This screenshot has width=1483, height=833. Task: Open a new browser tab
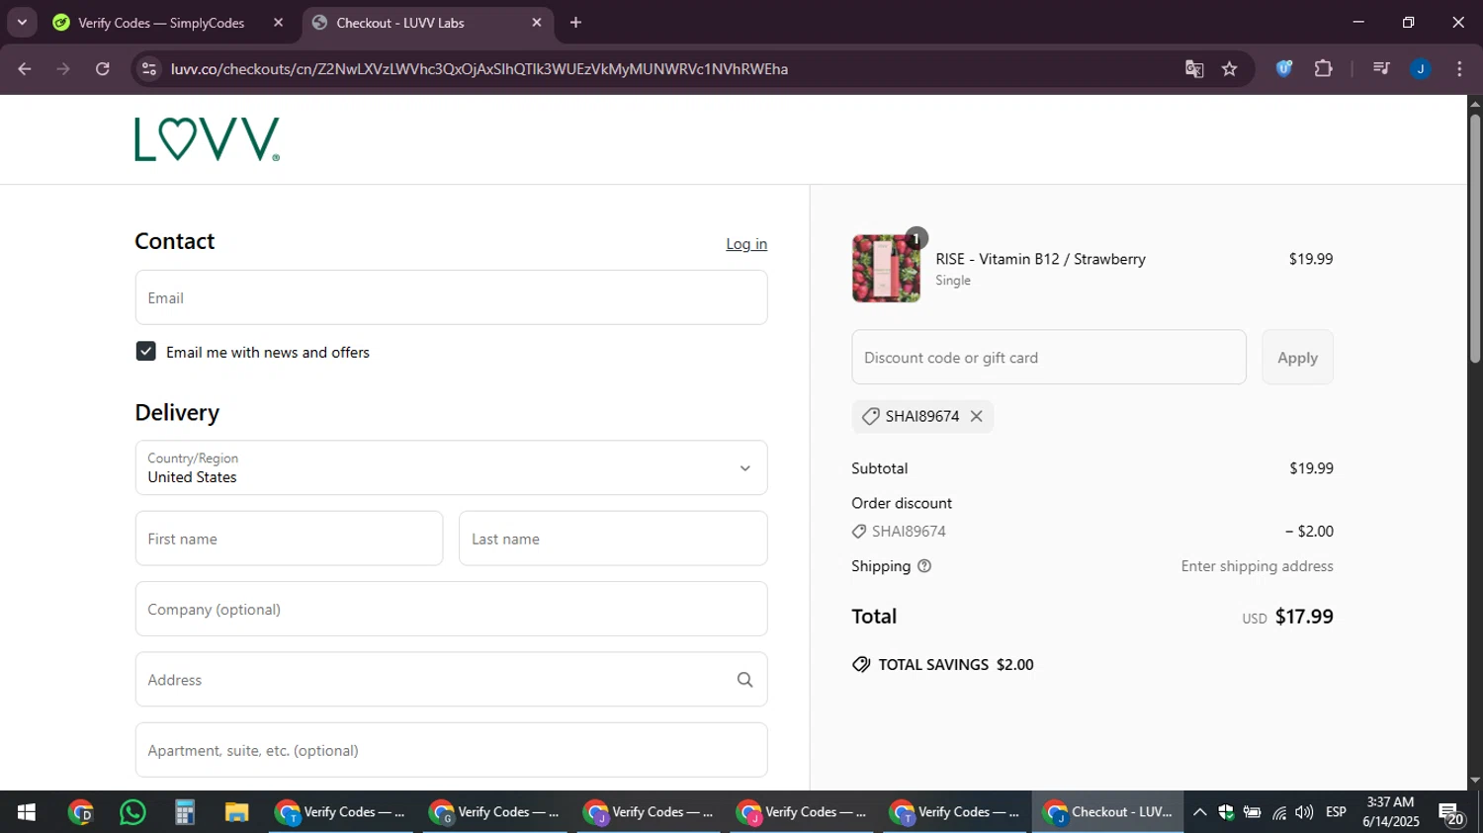click(576, 23)
